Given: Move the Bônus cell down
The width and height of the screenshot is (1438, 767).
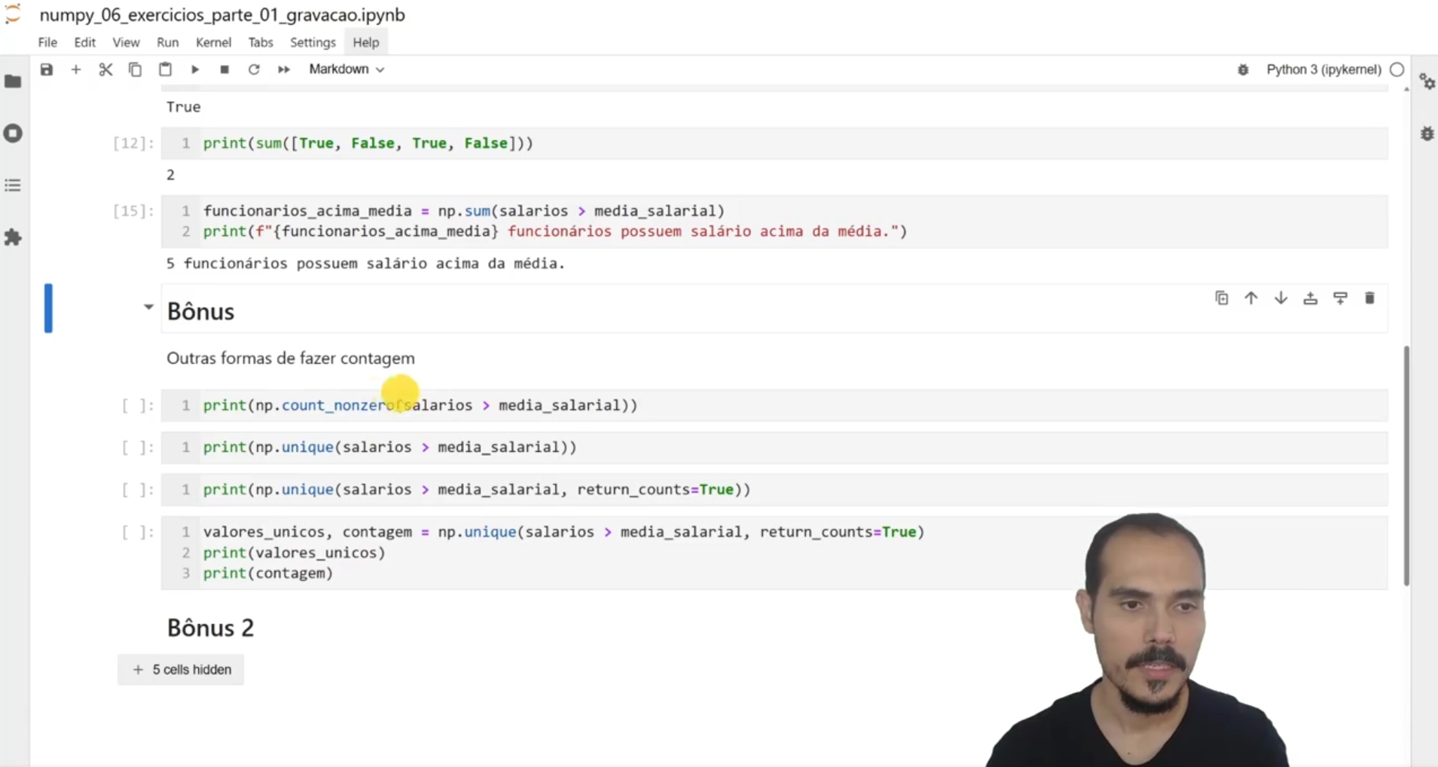Looking at the screenshot, I should click(1281, 298).
